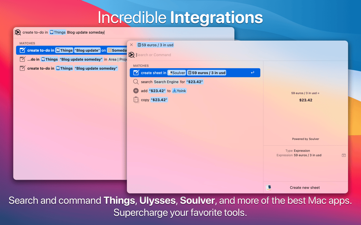361x225 pixels.
Task: Click the "$23.42" token in the copy row
Action: coord(159,100)
